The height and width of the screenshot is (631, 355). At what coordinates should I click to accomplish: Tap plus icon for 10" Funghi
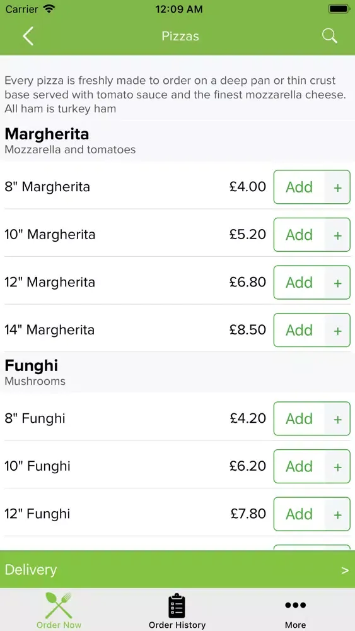click(x=338, y=466)
